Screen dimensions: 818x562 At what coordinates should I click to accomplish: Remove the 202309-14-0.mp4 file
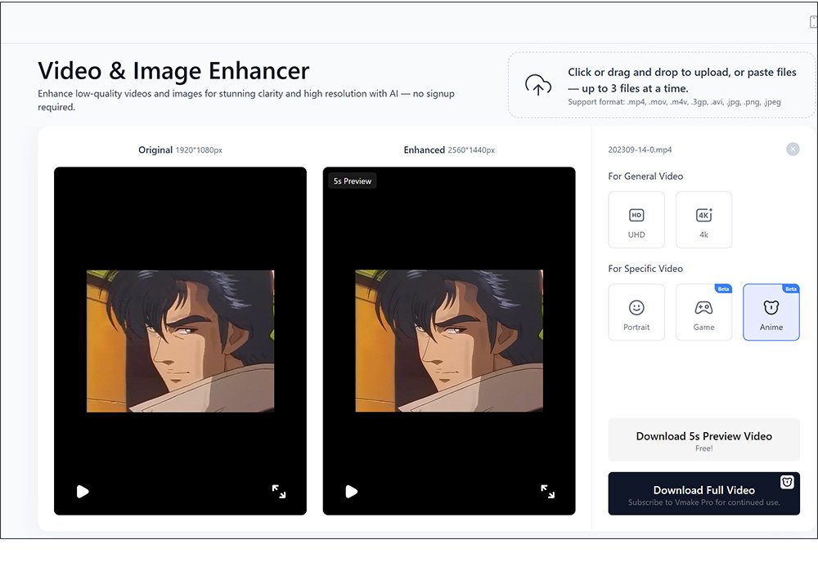(x=792, y=149)
